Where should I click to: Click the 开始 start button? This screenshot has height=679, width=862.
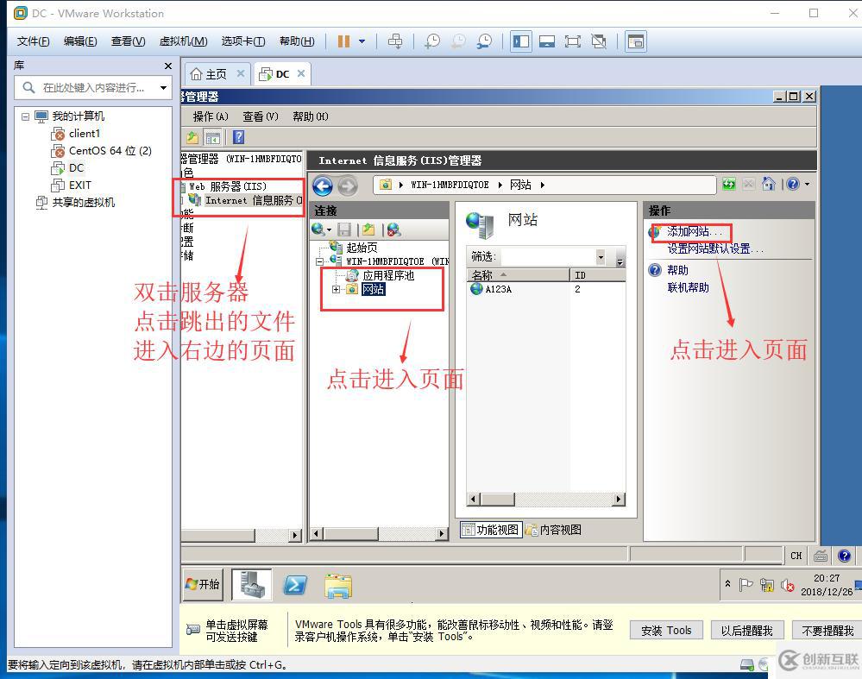pos(203,584)
